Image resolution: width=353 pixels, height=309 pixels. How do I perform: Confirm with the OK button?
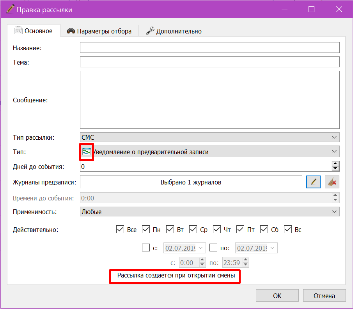tap(277, 295)
